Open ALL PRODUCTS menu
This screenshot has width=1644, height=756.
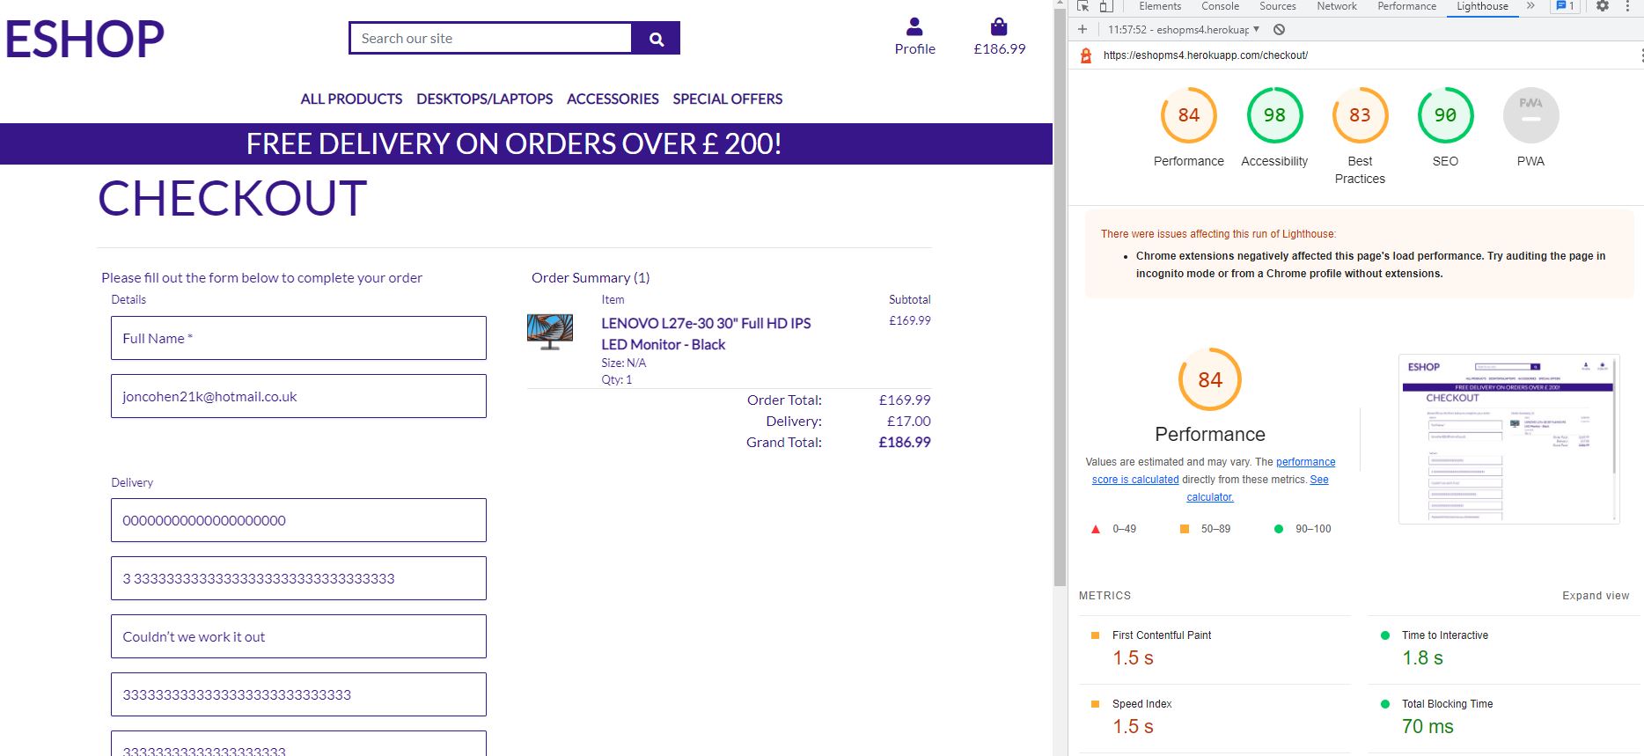coord(351,99)
